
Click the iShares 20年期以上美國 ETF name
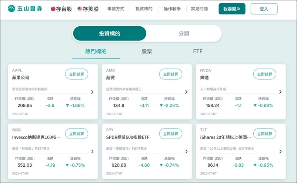pyautogui.click(x=226, y=137)
